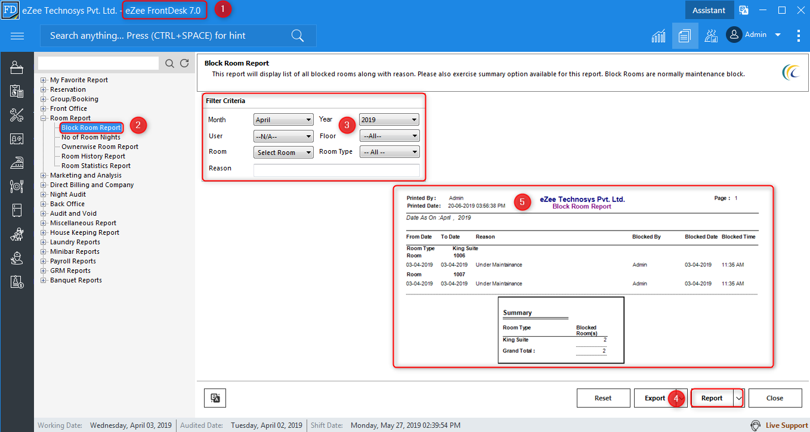The width and height of the screenshot is (810, 432).
Task: Open Banquet Reports category
Action: coord(76,280)
